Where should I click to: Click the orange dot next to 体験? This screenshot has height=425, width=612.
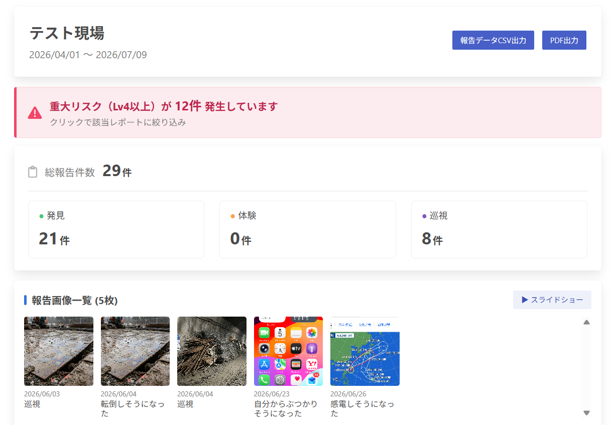[x=232, y=216]
